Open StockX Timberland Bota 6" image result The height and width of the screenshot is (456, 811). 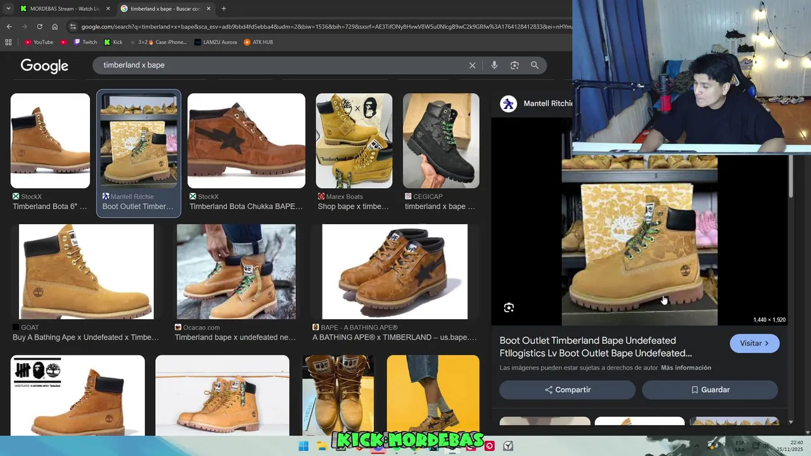pos(50,141)
